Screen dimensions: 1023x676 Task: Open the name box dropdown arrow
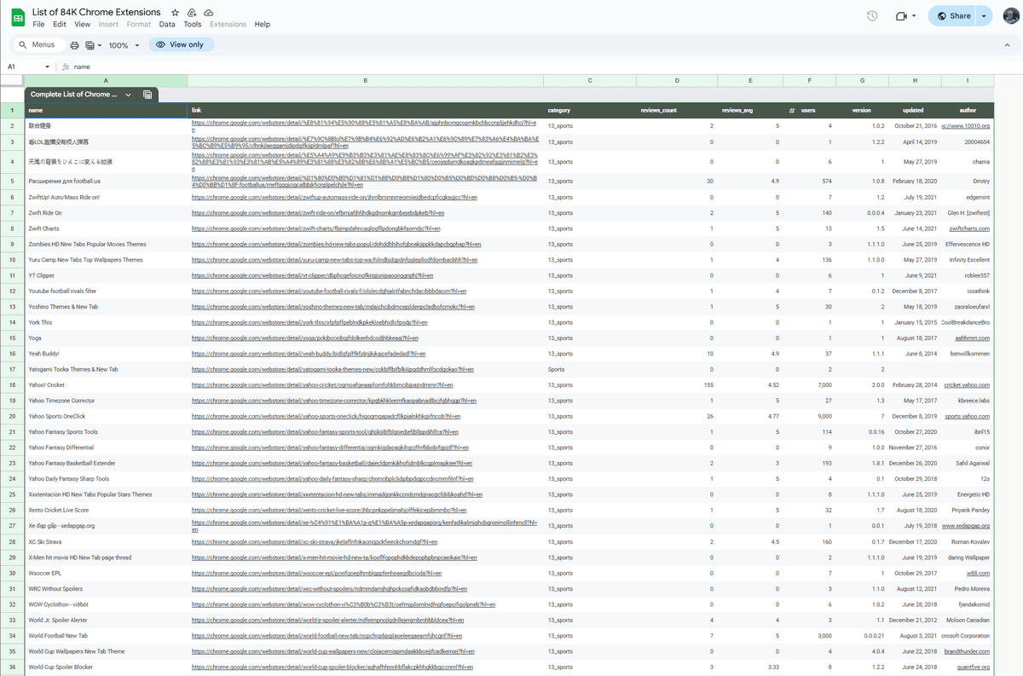[49, 66]
